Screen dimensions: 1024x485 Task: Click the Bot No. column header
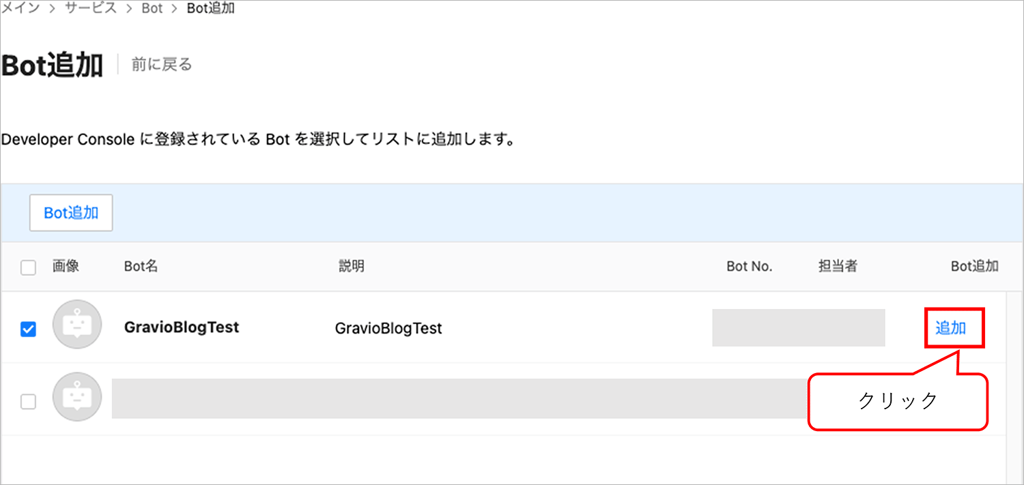click(750, 267)
